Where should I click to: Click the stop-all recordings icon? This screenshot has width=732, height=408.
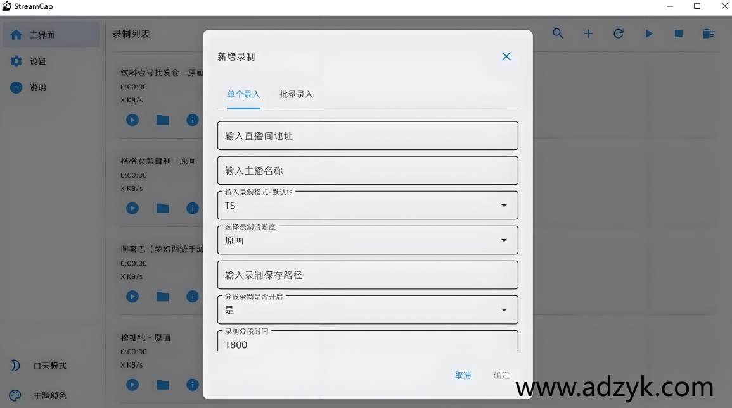679,34
